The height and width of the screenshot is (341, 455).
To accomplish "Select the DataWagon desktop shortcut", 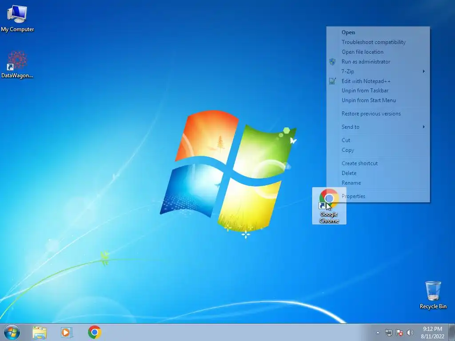I will (x=17, y=64).
